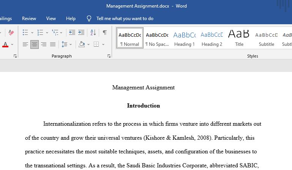
Task: Click the citation Kishore & Kamlesh, 2008
Action: (x=177, y=138)
